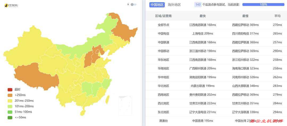Select the 华南地区 row label
287x126 pixels.
tap(163, 69)
